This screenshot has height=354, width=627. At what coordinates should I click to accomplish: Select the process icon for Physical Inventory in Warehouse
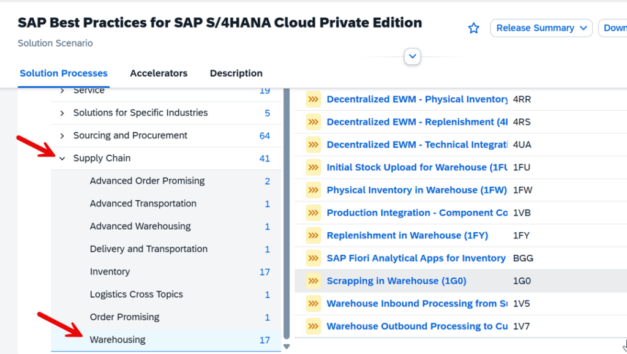coord(313,190)
